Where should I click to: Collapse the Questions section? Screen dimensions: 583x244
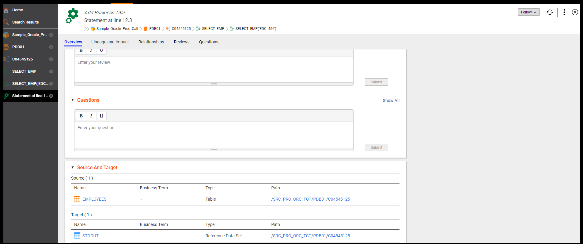73,100
